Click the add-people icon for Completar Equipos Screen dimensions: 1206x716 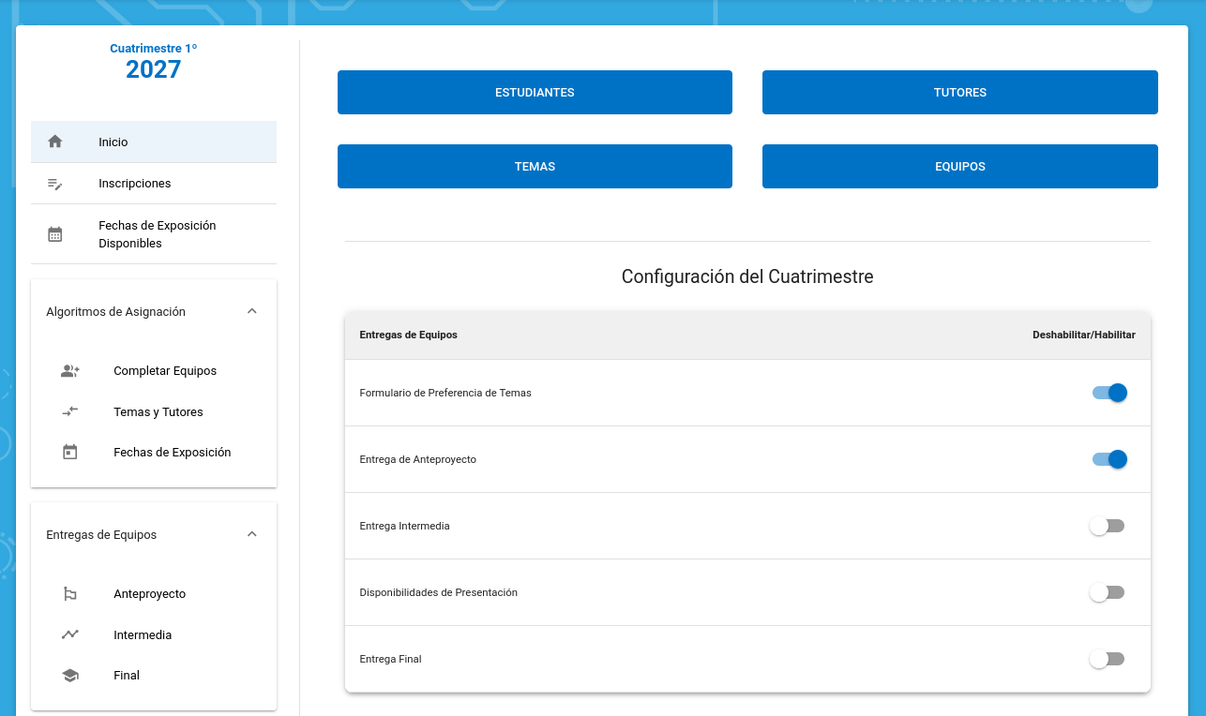(x=70, y=371)
